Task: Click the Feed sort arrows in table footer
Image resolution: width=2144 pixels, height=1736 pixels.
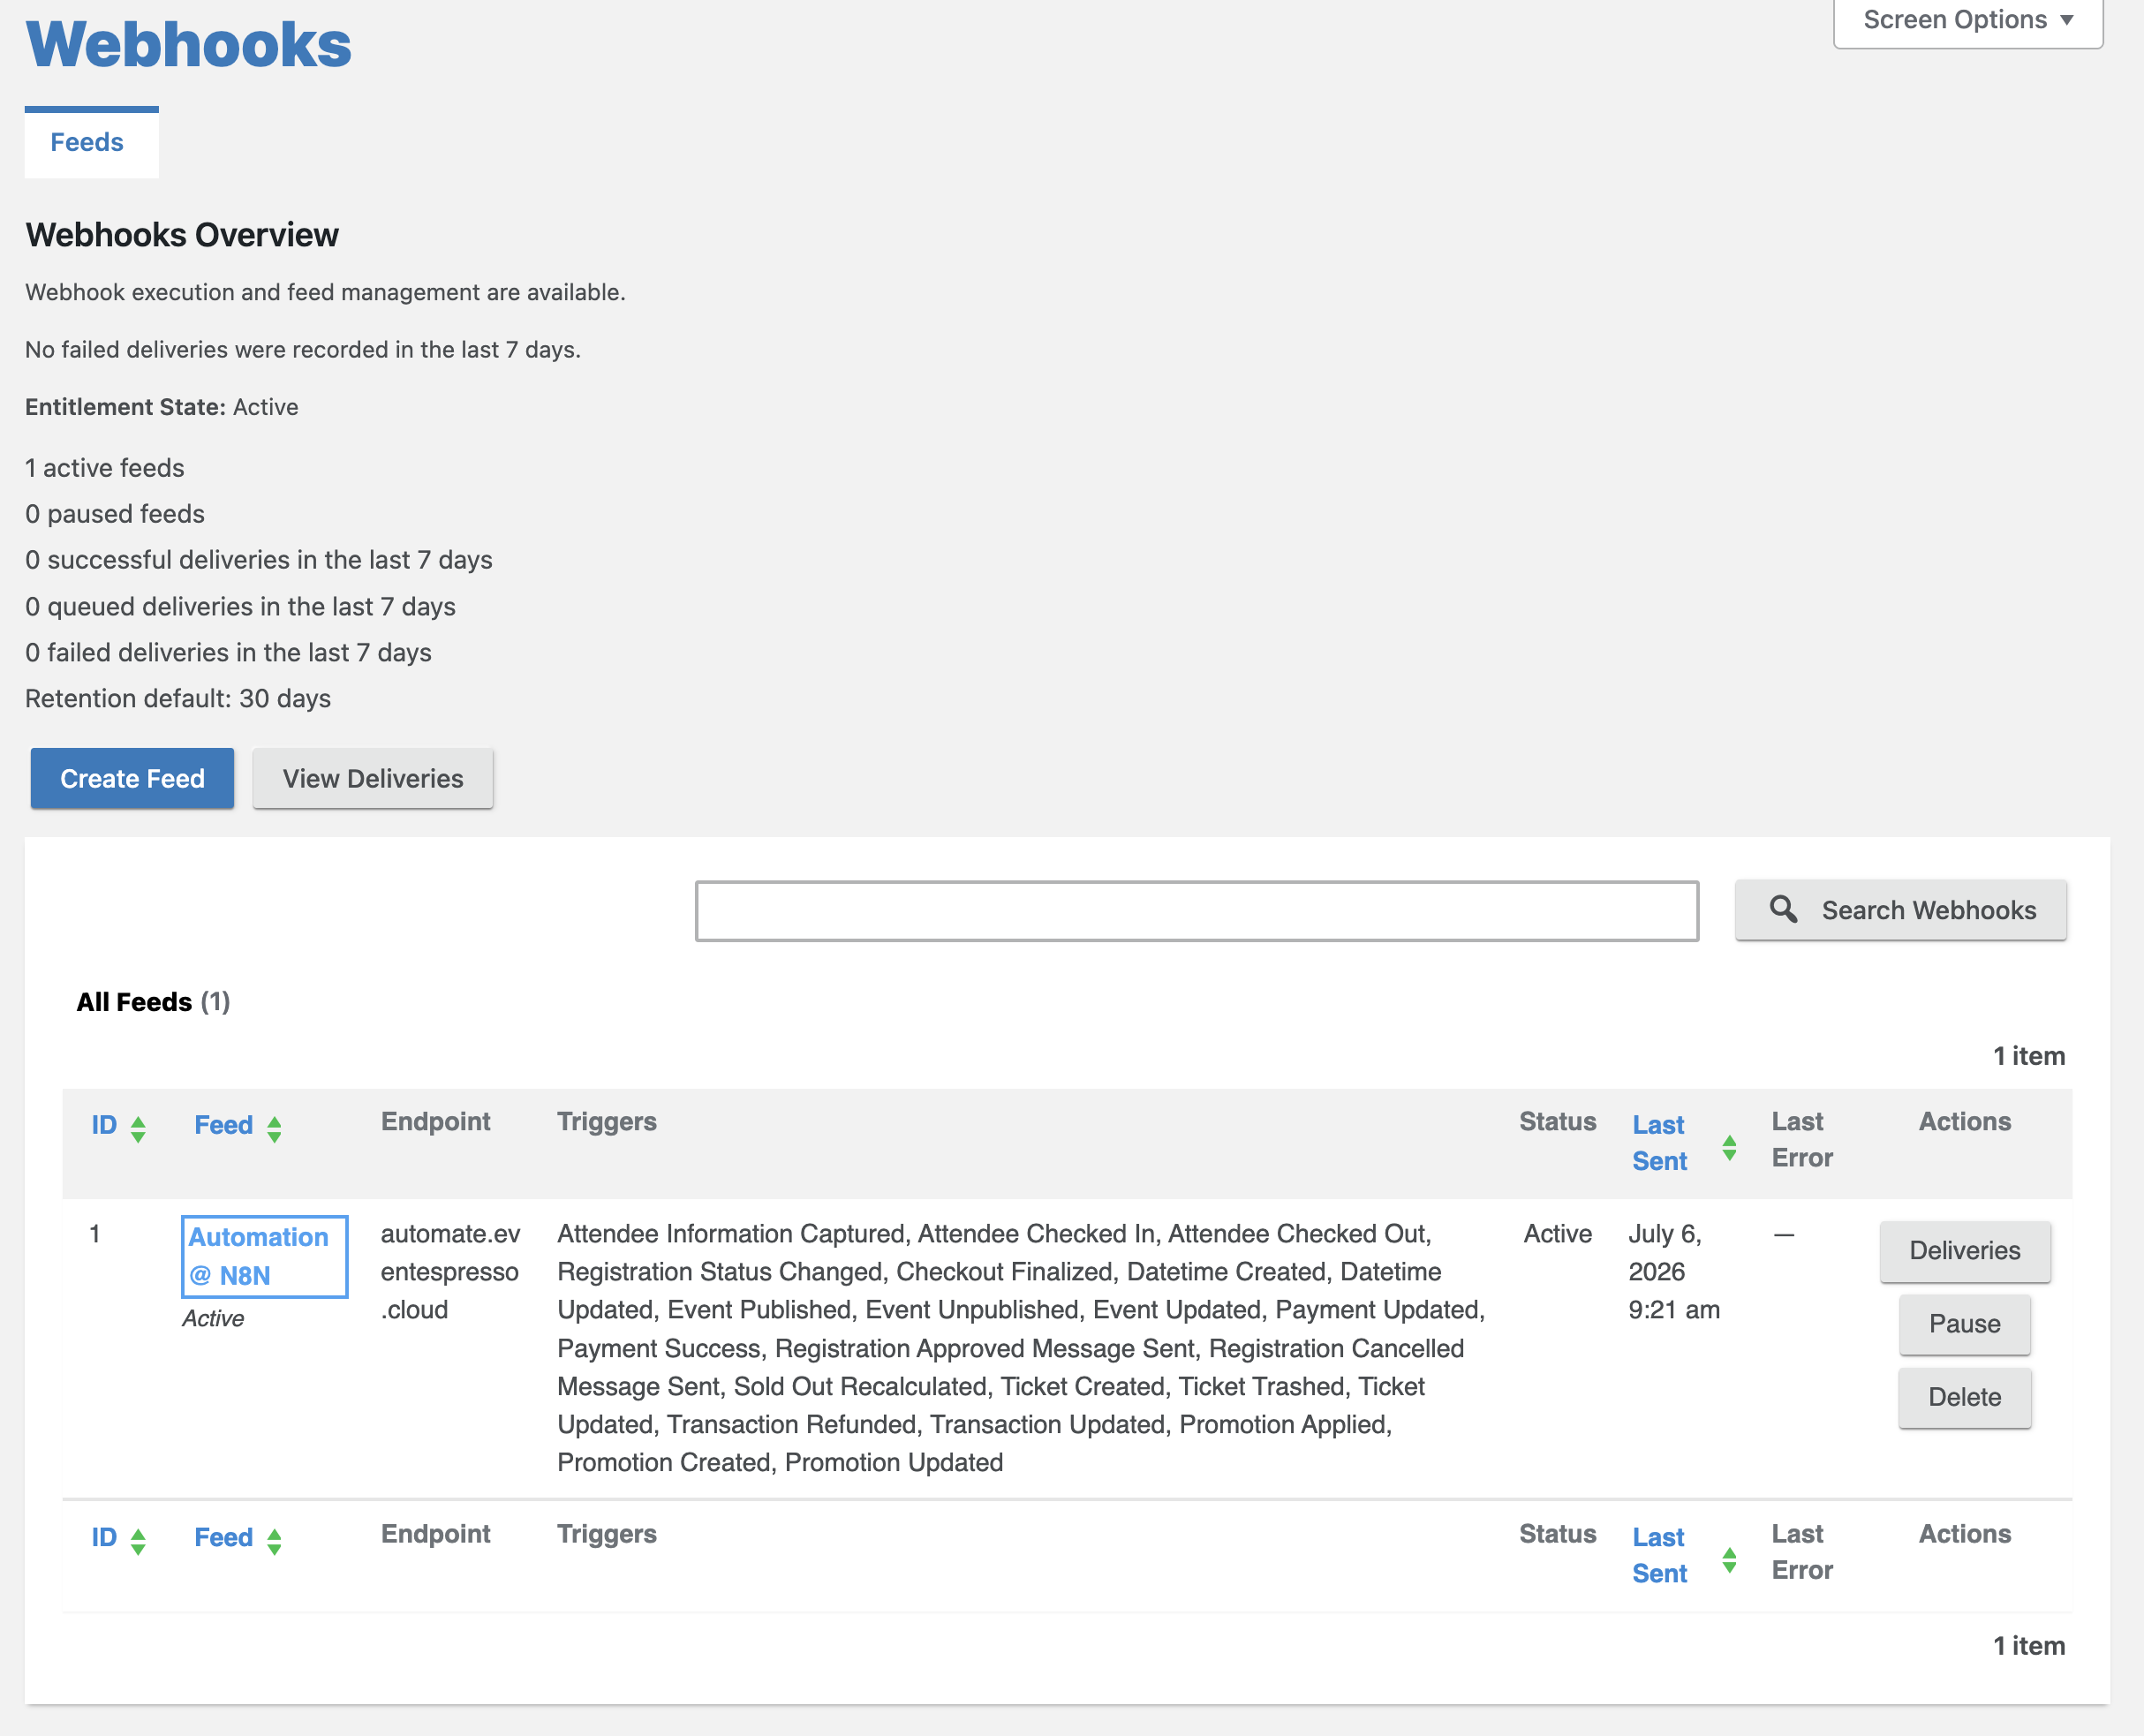Action: tap(274, 1541)
